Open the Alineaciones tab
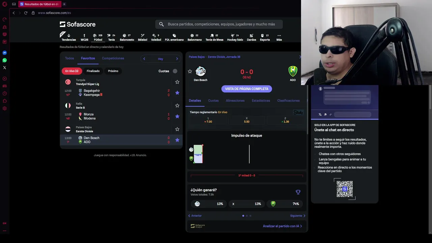 pyautogui.click(x=235, y=101)
